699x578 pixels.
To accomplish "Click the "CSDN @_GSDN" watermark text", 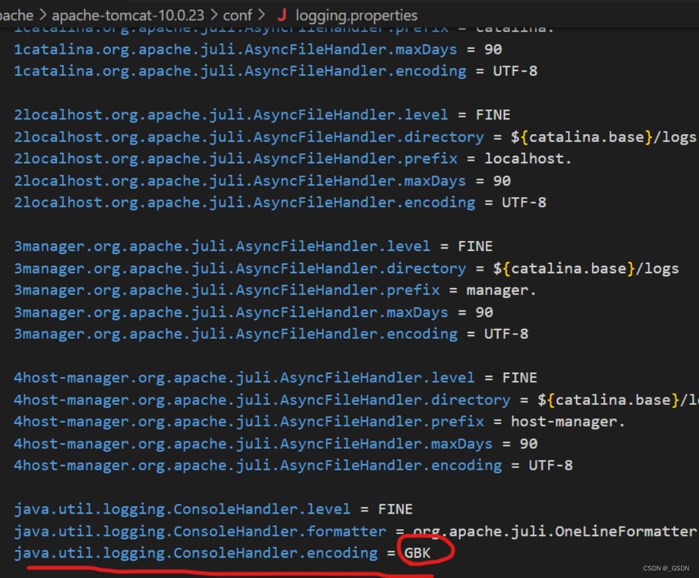I will point(665,568).
